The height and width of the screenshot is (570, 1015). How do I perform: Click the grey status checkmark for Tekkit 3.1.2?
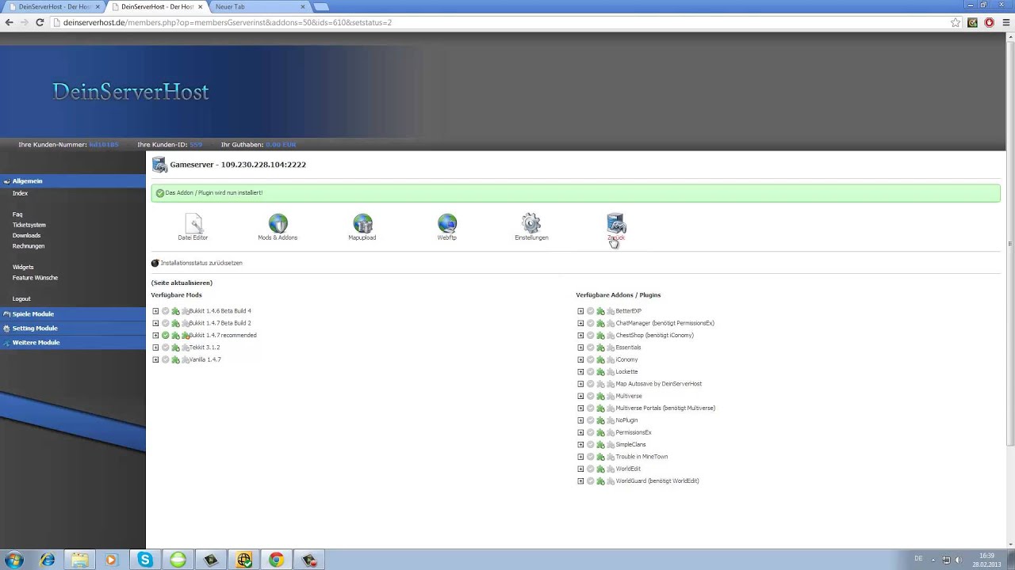tap(166, 348)
